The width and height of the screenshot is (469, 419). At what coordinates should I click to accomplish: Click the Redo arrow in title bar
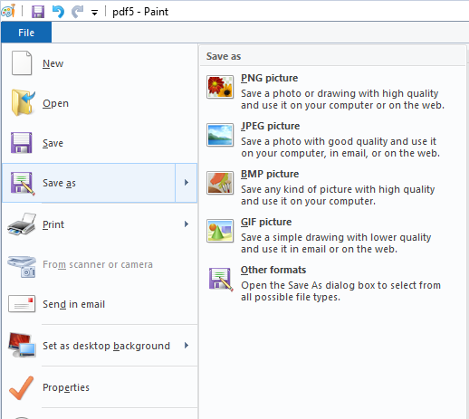[x=77, y=12]
